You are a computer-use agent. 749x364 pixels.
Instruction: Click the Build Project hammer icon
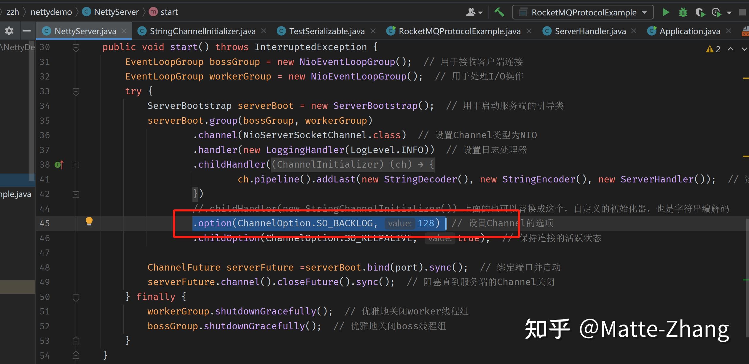[499, 12]
